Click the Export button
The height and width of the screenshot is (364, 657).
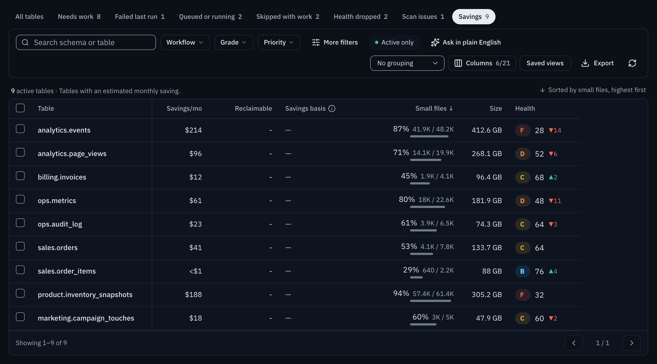click(597, 63)
